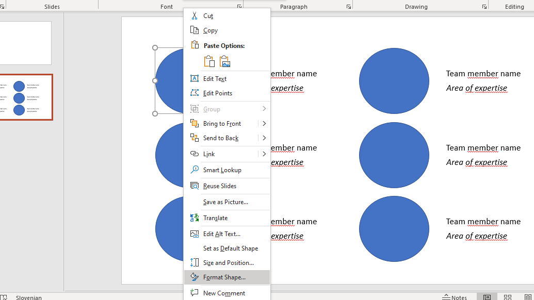The height and width of the screenshot is (300, 534).
Task: Click top right 'Area of expertise' text
Action: tap(476, 88)
